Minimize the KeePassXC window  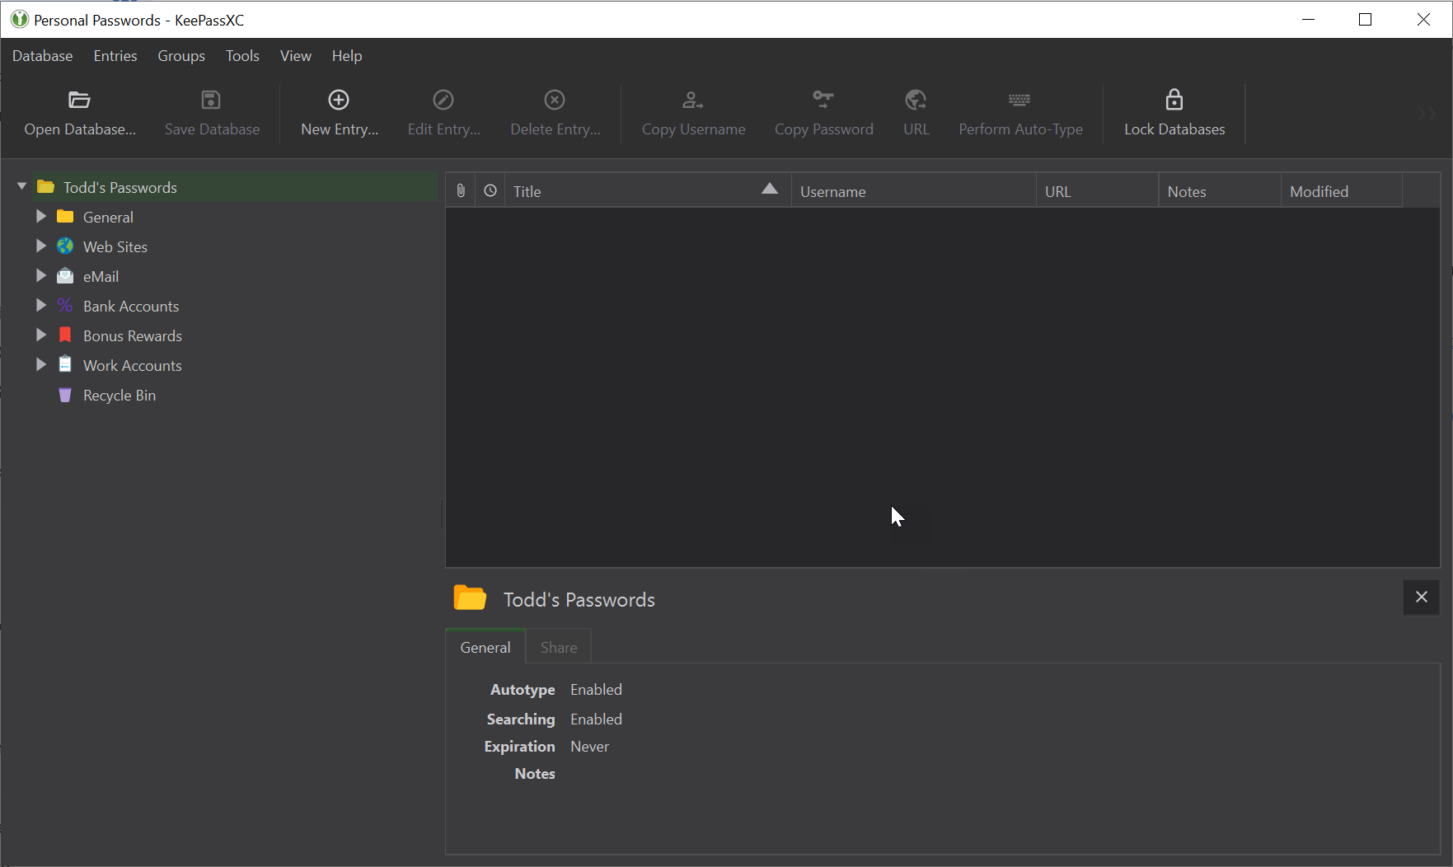pos(1308,19)
